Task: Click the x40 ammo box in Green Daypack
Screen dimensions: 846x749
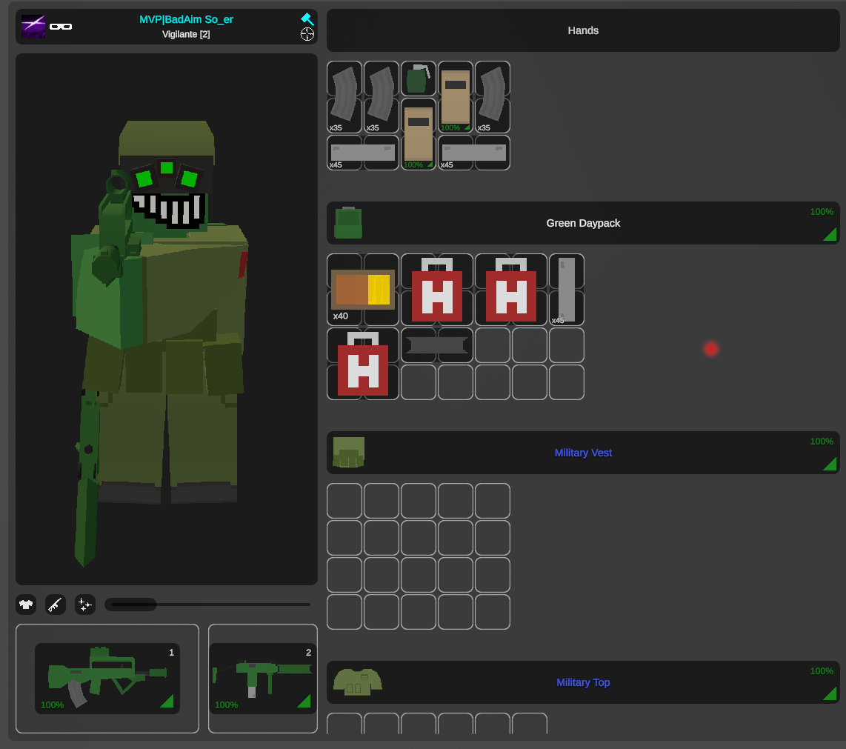Action: click(362, 290)
